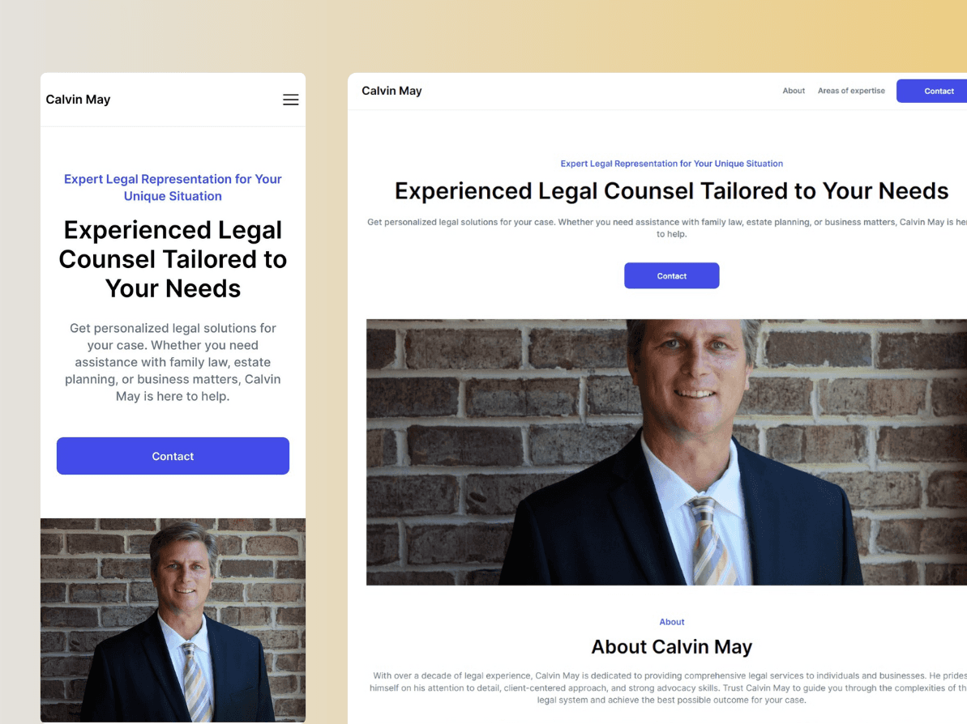This screenshot has height=724, width=967.
Task: Click the Contact button in desktop navbar
Action: [932, 91]
